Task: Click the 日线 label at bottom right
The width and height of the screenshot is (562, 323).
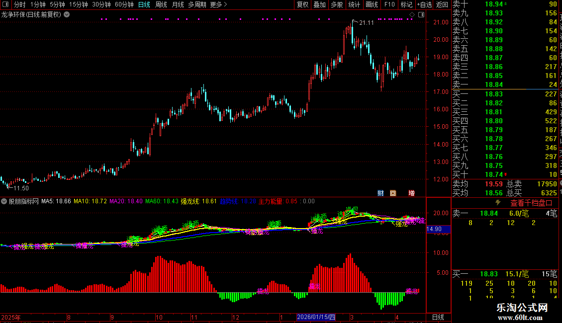Action: pos(438,317)
